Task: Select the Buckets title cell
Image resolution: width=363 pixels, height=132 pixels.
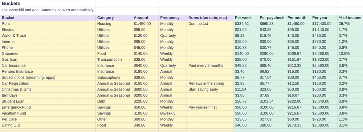Action: (x=48, y=4)
